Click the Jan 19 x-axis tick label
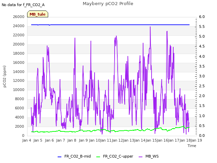This screenshot has height=163, width=217. (x=196, y=140)
